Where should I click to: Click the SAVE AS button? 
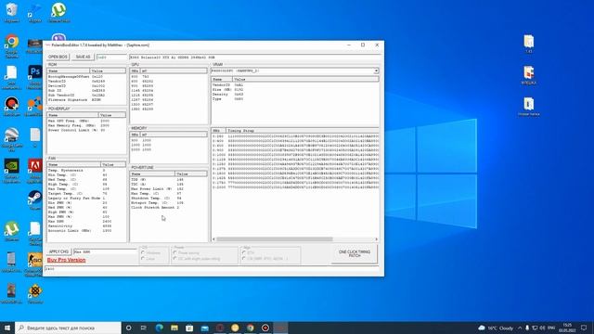(x=83, y=57)
